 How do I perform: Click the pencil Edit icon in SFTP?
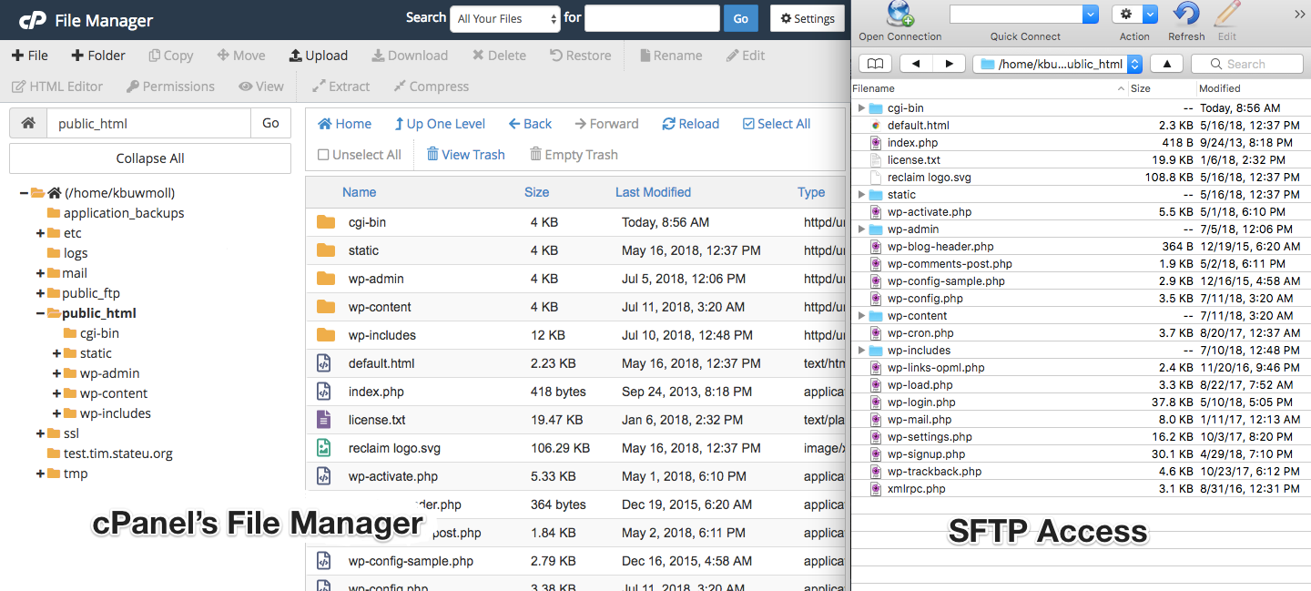pyautogui.click(x=1227, y=14)
